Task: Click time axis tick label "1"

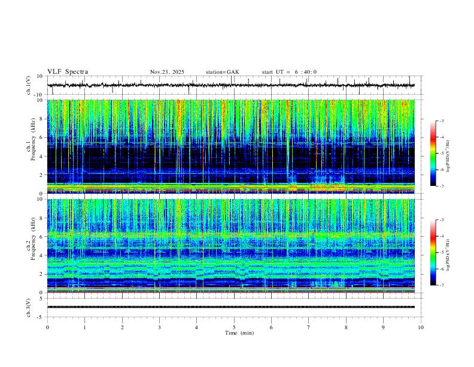Action: coord(84,327)
